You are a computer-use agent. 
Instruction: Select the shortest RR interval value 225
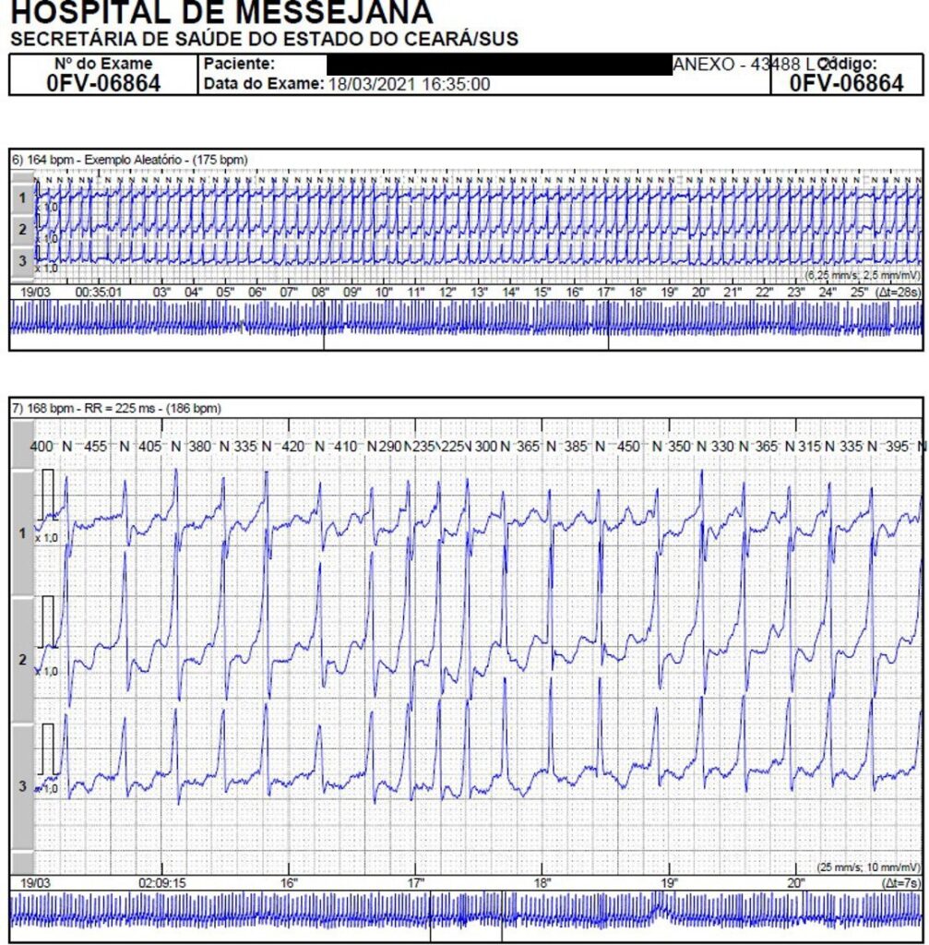(x=453, y=447)
